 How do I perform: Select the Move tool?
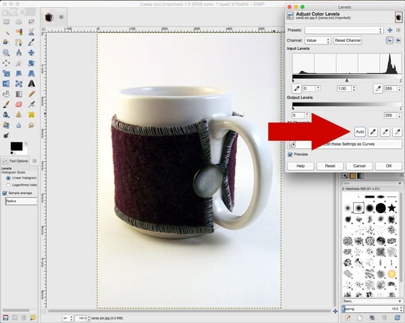coord(31,53)
